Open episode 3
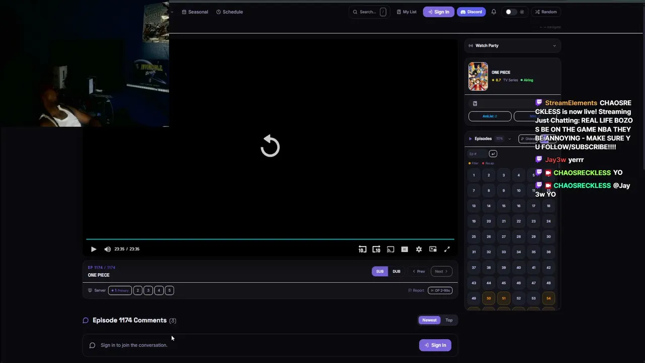 (x=503, y=175)
